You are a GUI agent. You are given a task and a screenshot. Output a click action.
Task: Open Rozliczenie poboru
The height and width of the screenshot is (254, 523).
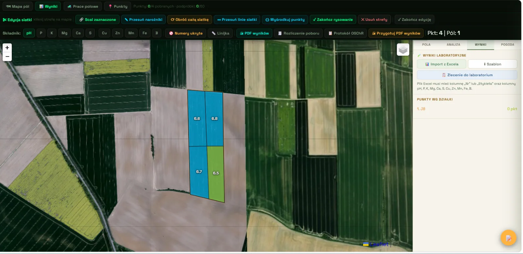pyautogui.click(x=298, y=33)
